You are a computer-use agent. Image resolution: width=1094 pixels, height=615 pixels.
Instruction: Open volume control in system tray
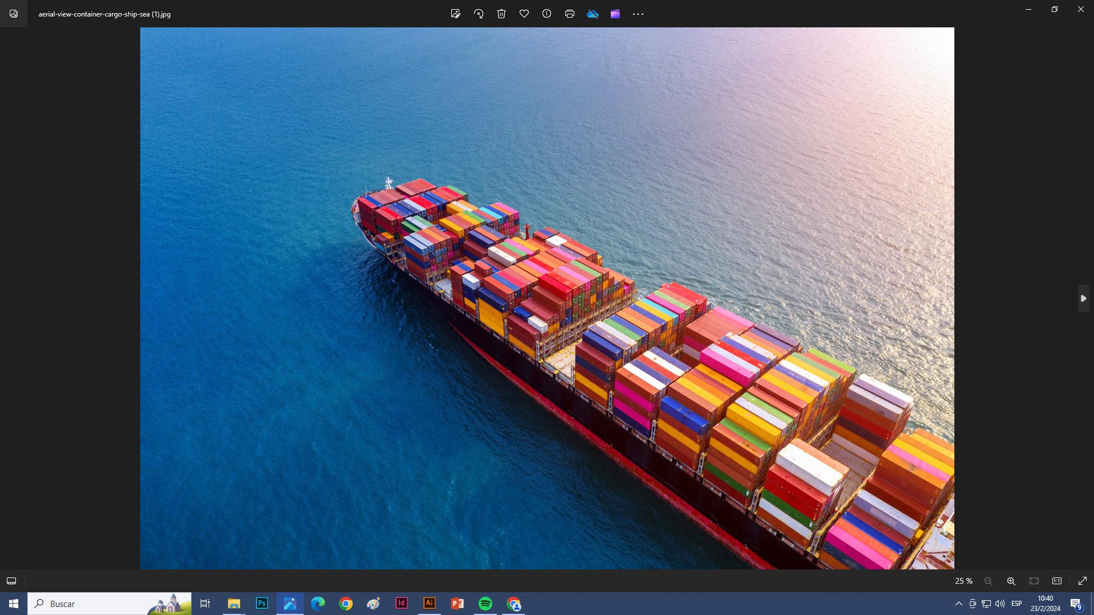coord(1000,604)
